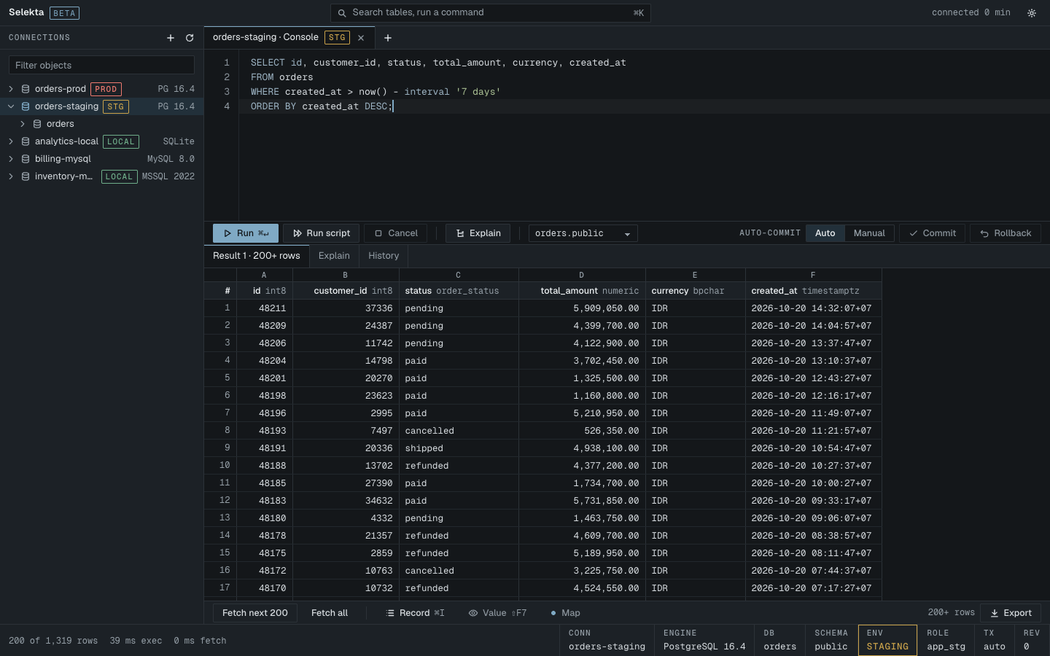Click the Search tables command bar

click(490, 13)
